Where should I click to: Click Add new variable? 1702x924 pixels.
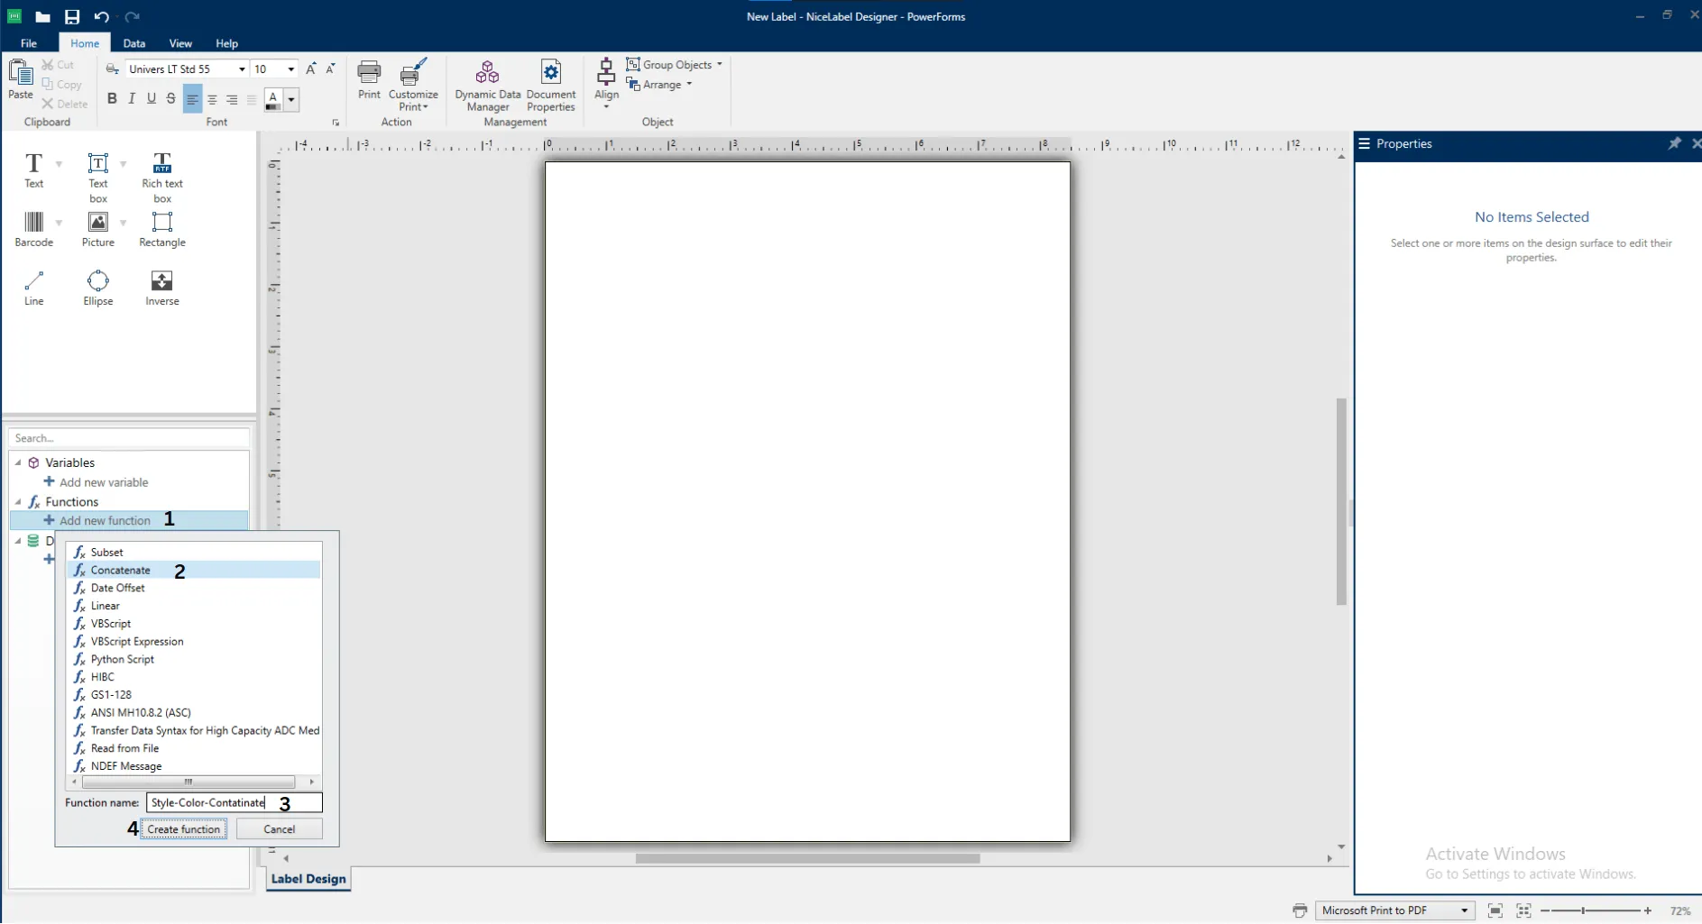click(103, 482)
